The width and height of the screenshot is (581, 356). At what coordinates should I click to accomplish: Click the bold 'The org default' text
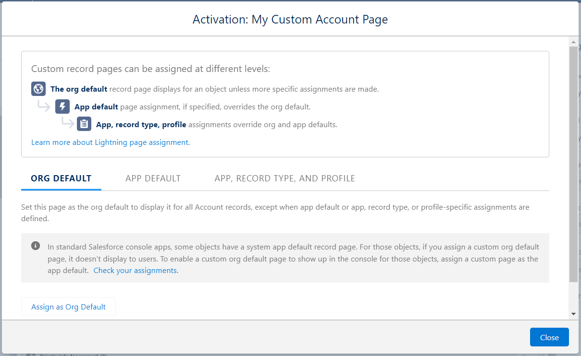[79, 89]
